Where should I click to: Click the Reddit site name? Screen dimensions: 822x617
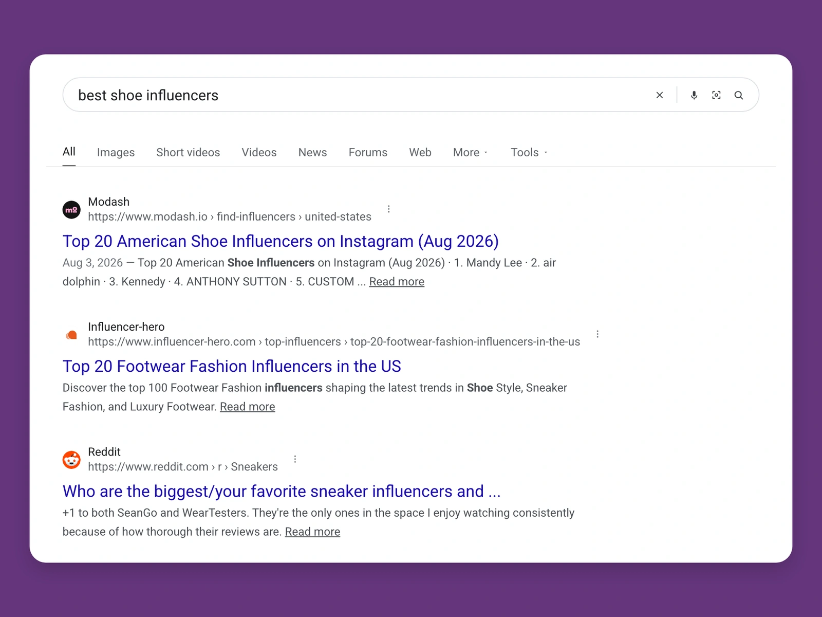[x=104, y=451]
